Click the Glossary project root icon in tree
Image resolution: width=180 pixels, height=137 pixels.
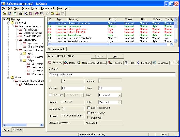pyautogui.click(x=9, y=19)
